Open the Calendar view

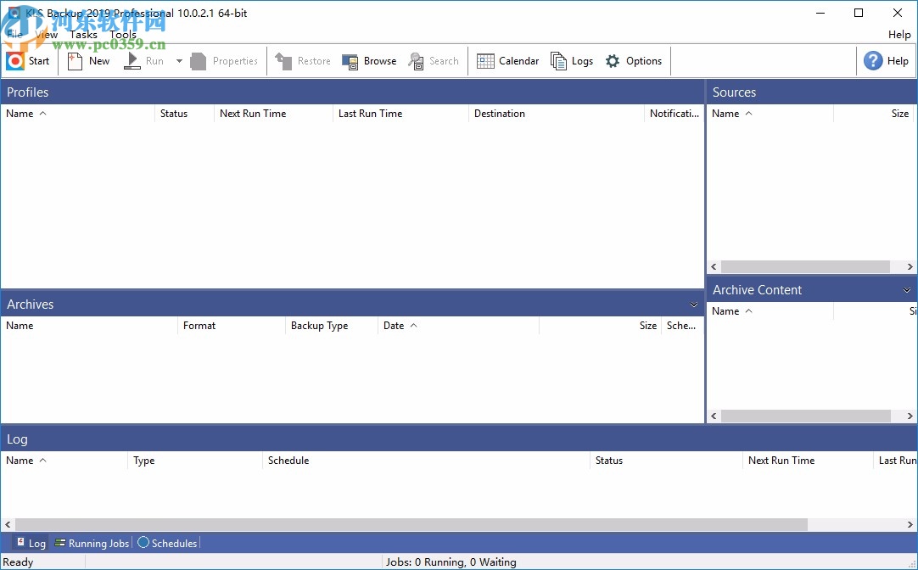tap(507, 61)
